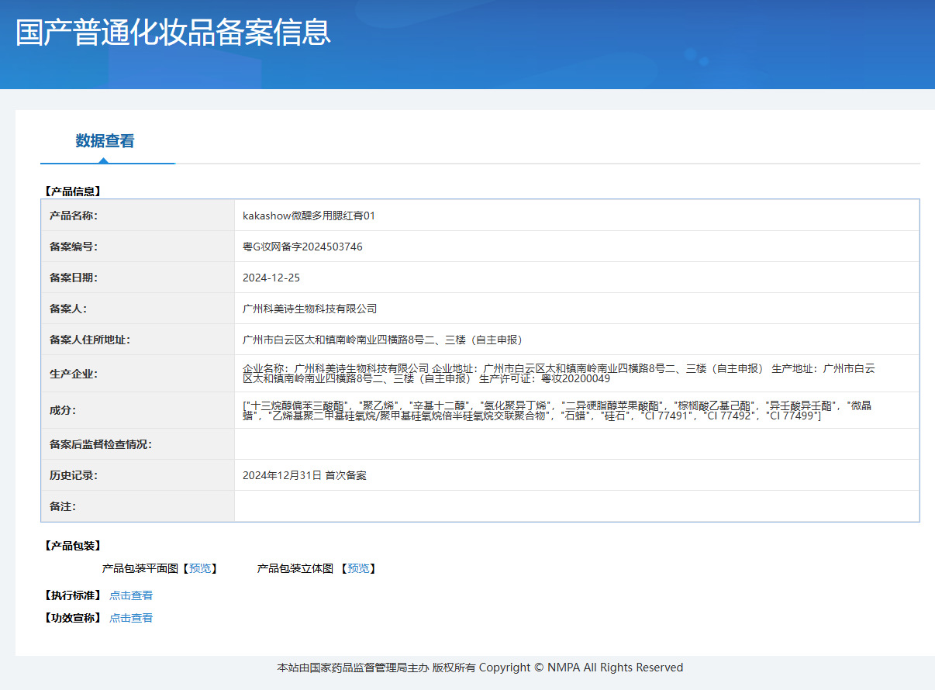Click the 【执行标准】 label
Image resolution: width=935 pixels, height=690 pixels.
pos(72,595)
